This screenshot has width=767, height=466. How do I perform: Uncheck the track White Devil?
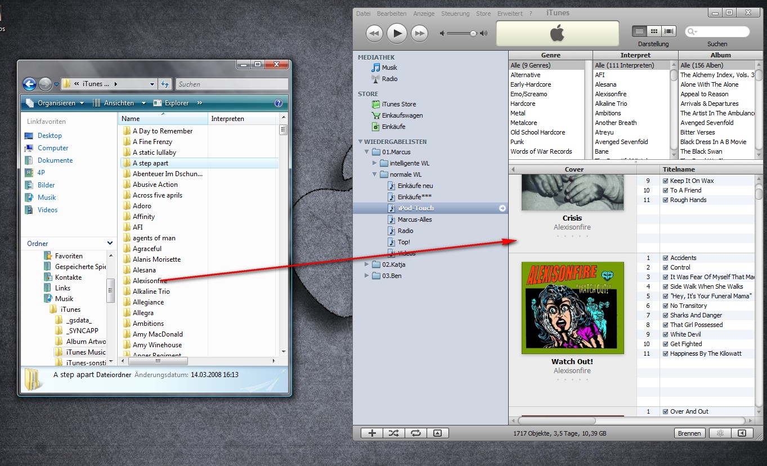pos(666,334)
